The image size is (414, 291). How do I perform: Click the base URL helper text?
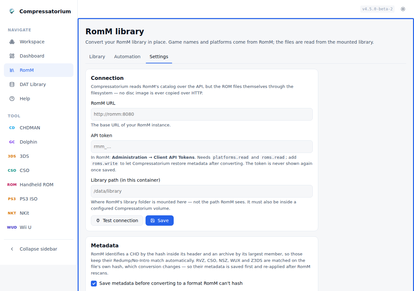click(x=131, y=125)
